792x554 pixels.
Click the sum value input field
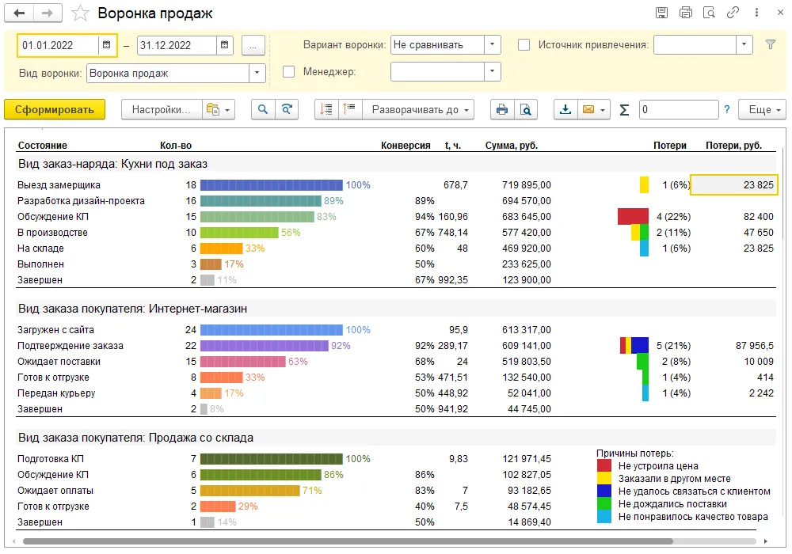coord(678,110)
